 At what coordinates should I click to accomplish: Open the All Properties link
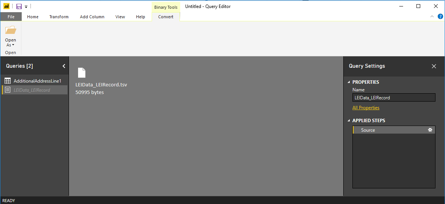click(366, 108)
